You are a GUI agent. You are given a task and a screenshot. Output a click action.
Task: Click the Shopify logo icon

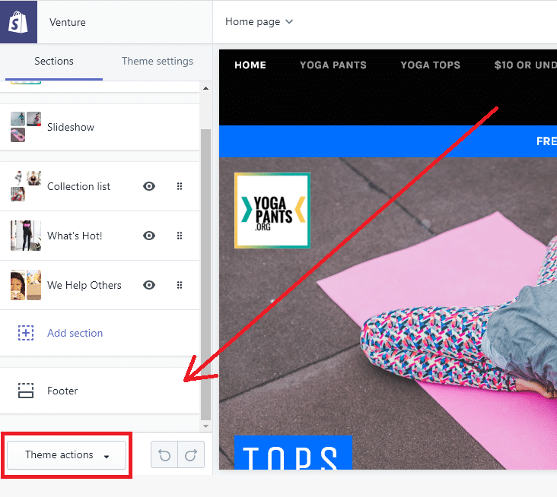point(18,22)
